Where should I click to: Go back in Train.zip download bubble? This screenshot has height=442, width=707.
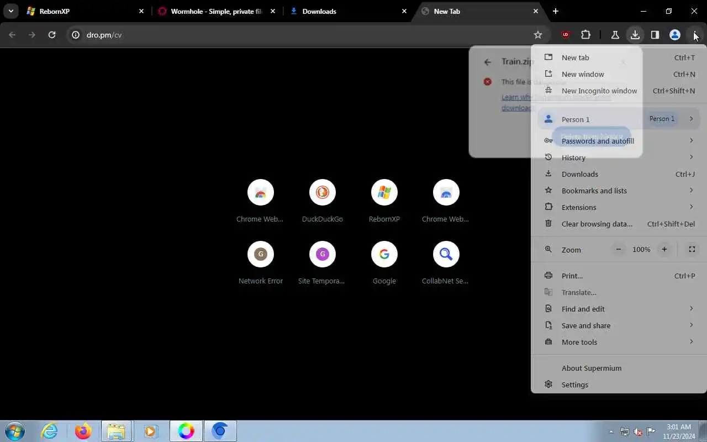[x=487, y=62]
